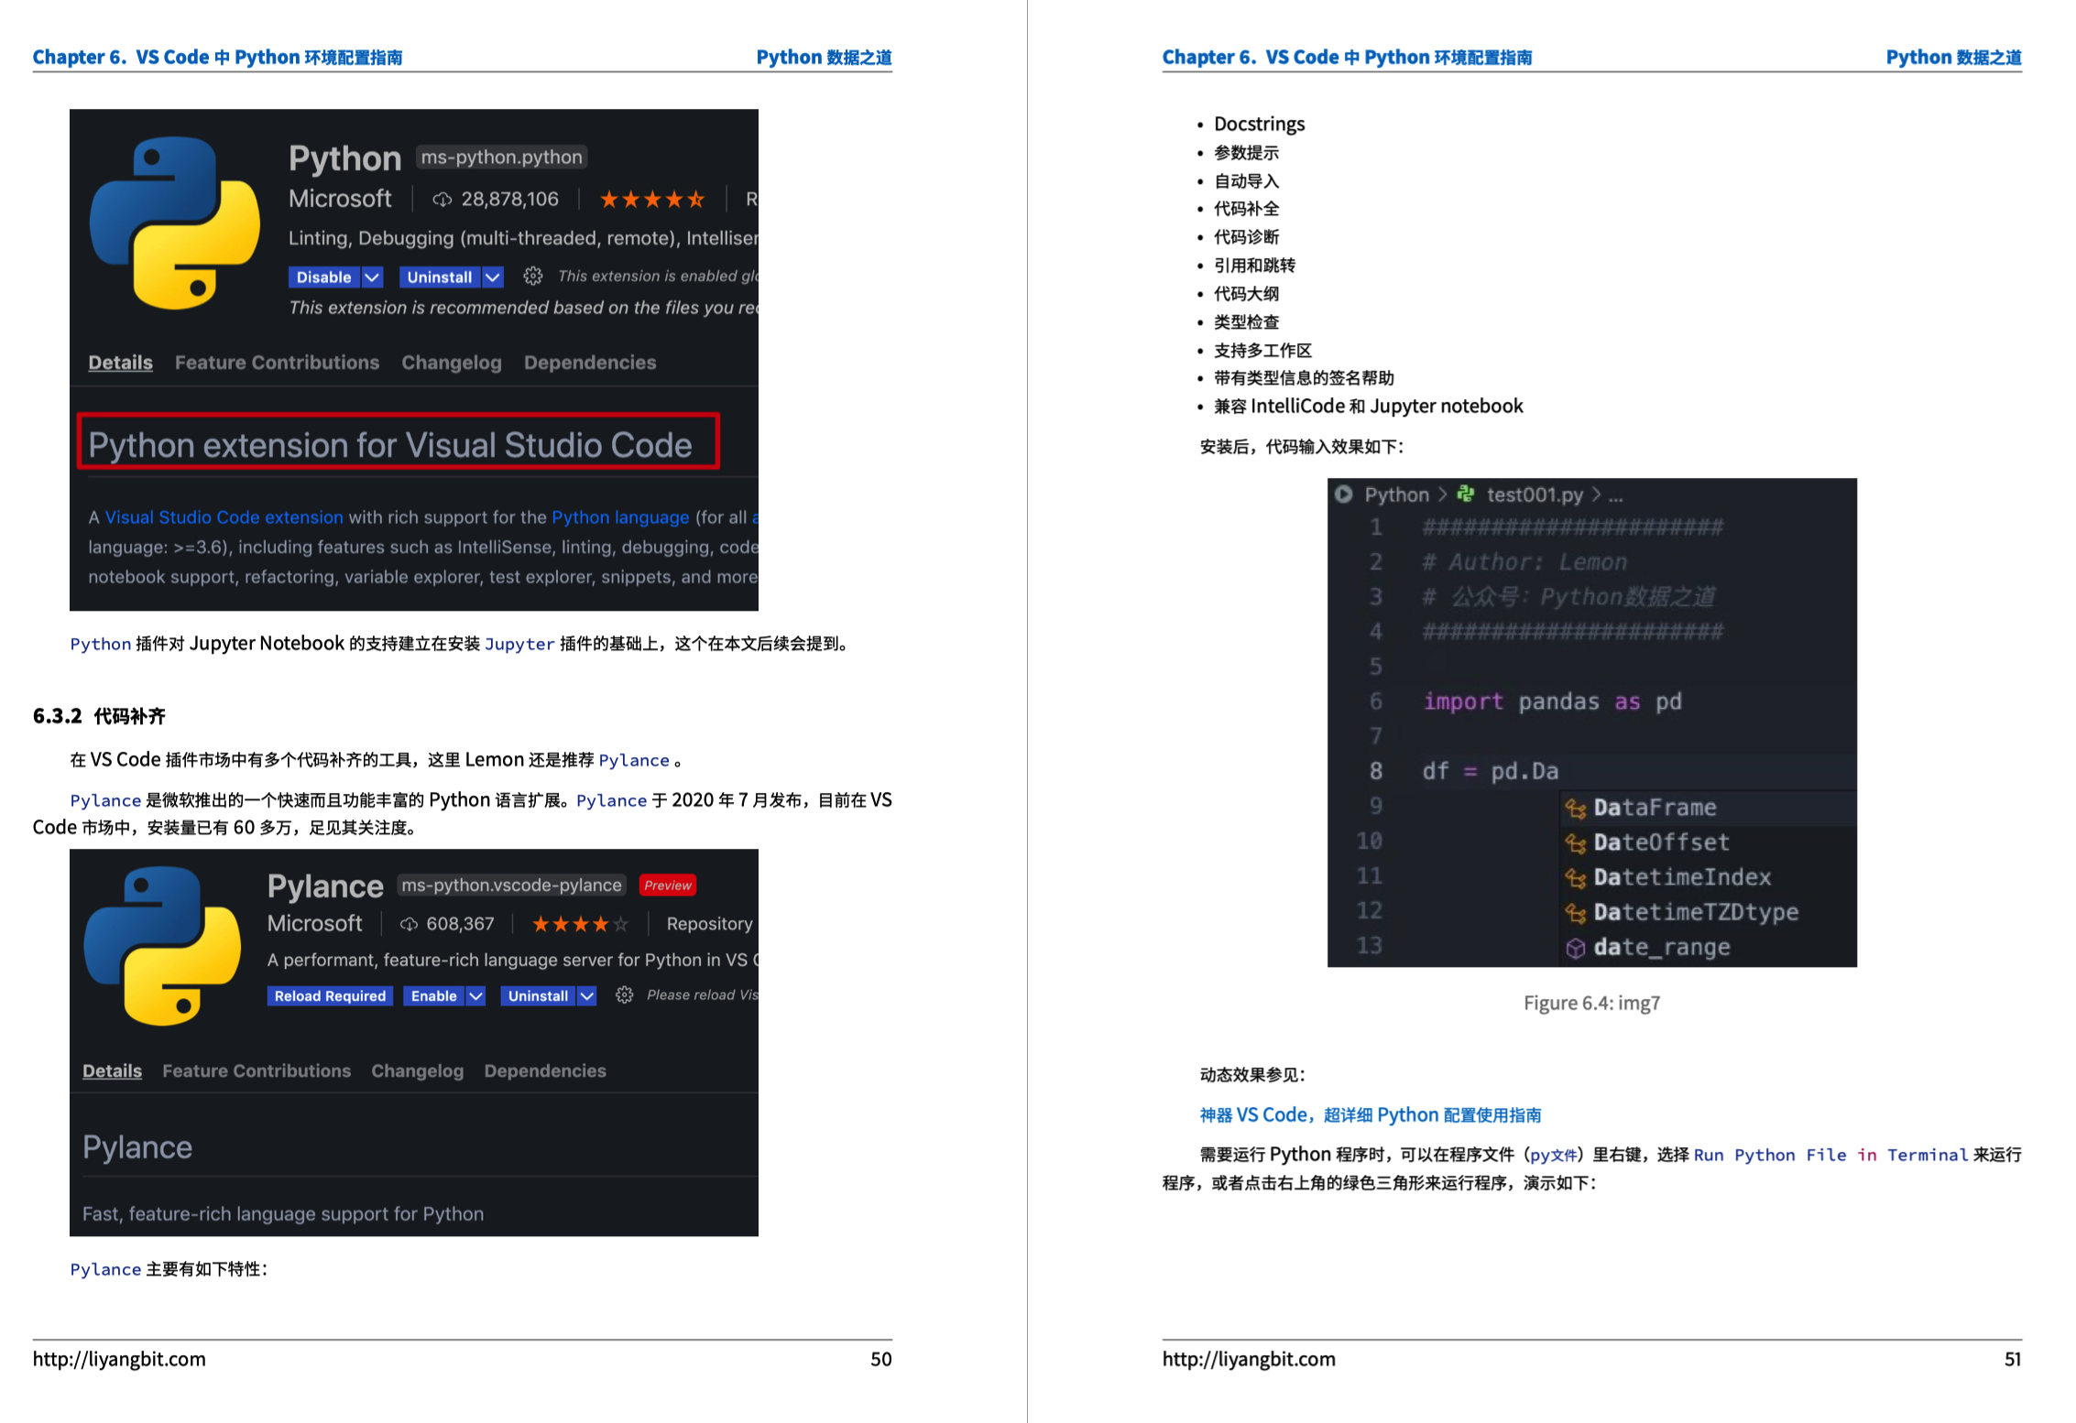
Task: Open the settings gear on the Pylance extension
Action: [x=624, y=995]
